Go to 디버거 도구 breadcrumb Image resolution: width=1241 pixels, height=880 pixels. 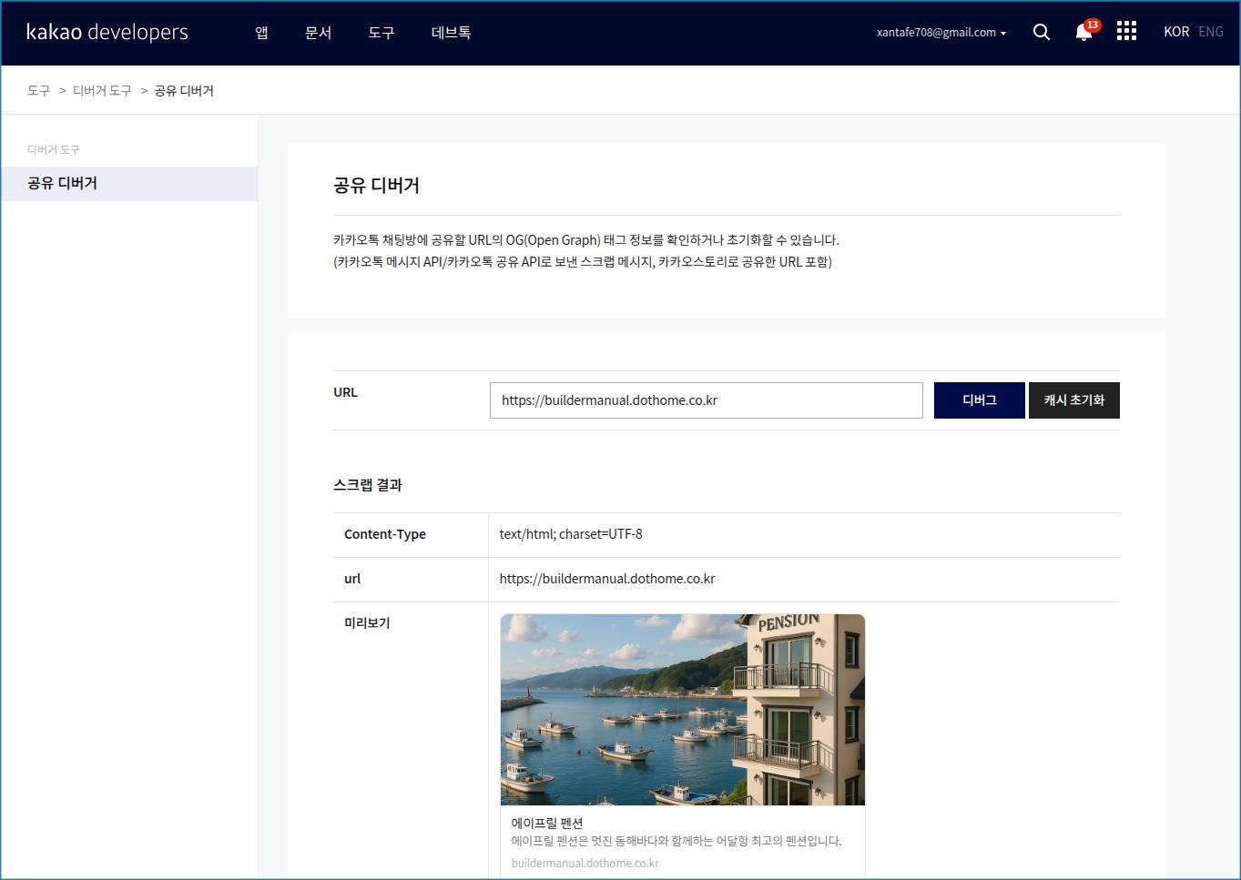click(x=102, y=91)
